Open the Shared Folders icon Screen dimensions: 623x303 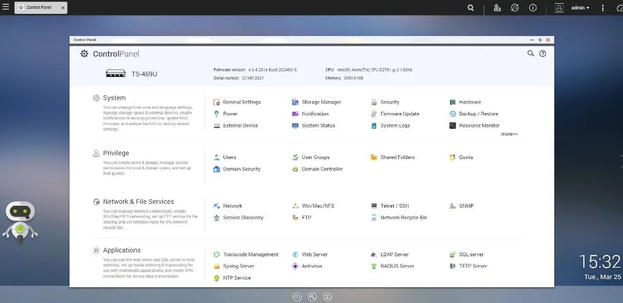(374, 157)
